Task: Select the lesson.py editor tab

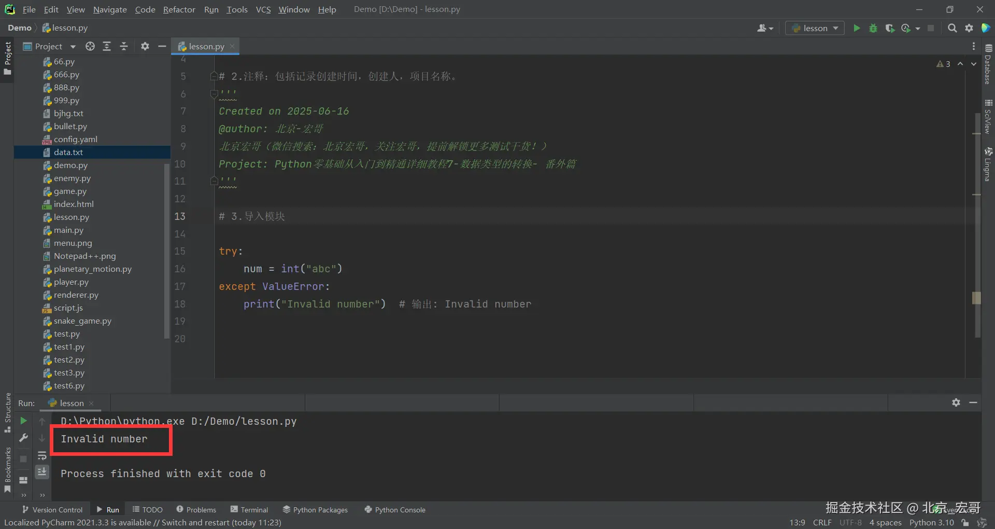Action: tap(206, 46)
